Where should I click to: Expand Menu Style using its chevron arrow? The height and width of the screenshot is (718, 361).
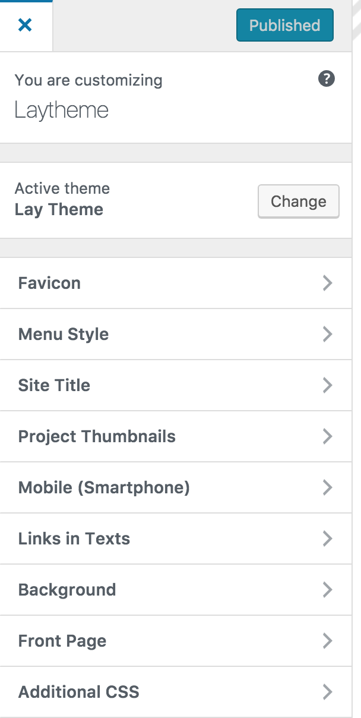click(x=327, y=334)
